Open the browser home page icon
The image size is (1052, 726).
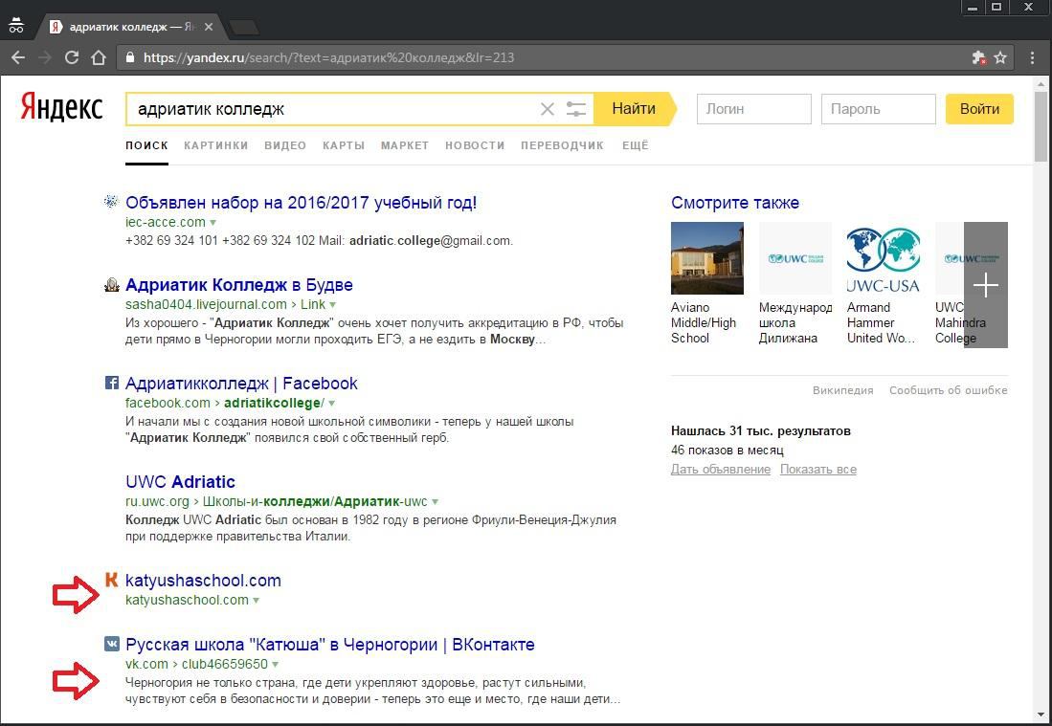[99, 57]
